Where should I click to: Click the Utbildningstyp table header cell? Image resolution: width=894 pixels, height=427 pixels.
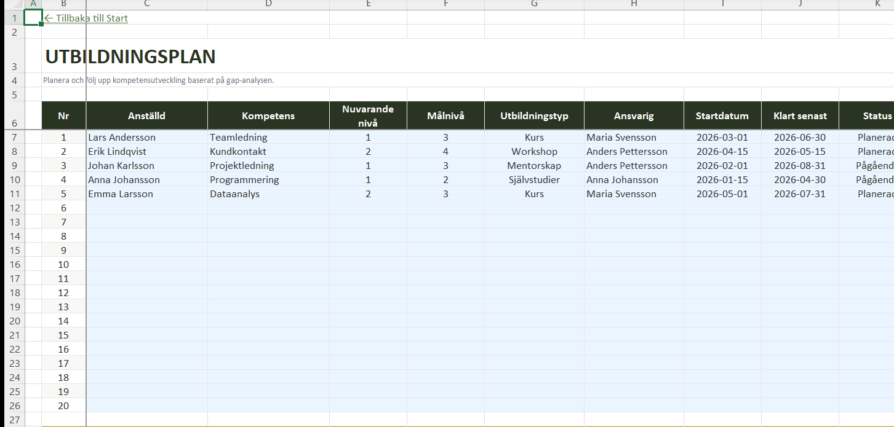click(x=534, y=116)
